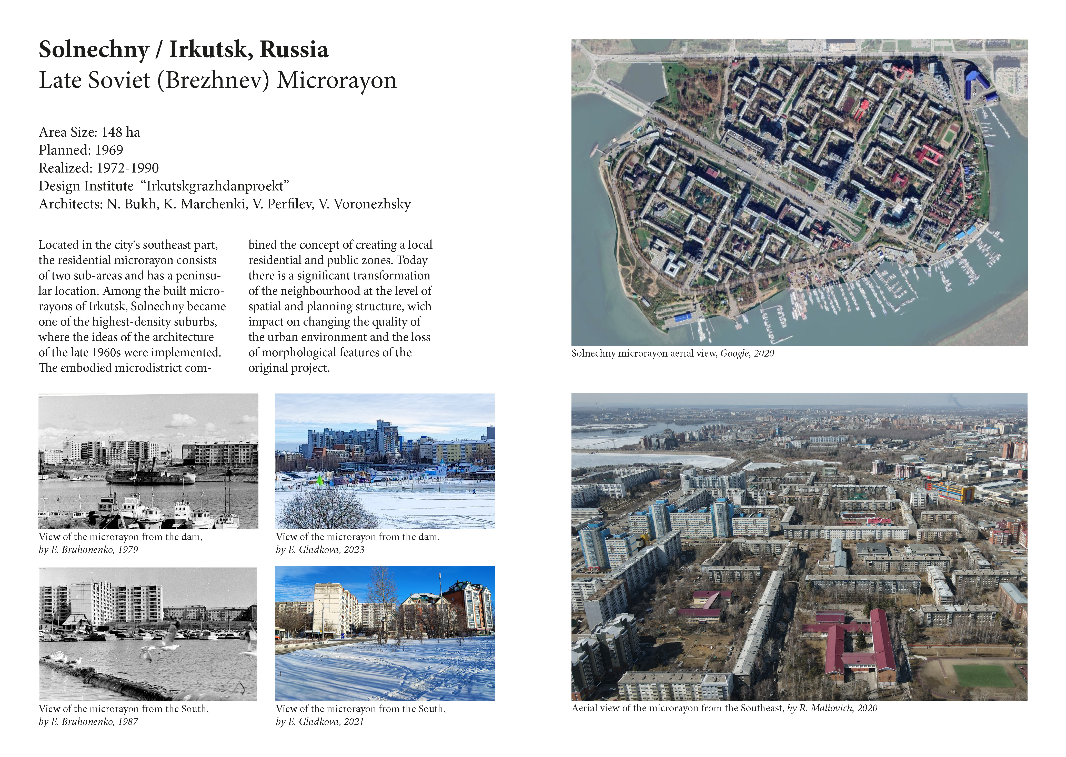Click the paragraph starting "Located in the city's southeast"

pyautogui.click(x=132, y=306)
